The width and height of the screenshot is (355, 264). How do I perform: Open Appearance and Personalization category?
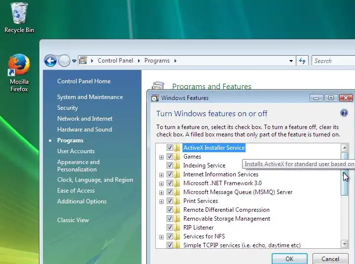(x=78, y=165)
